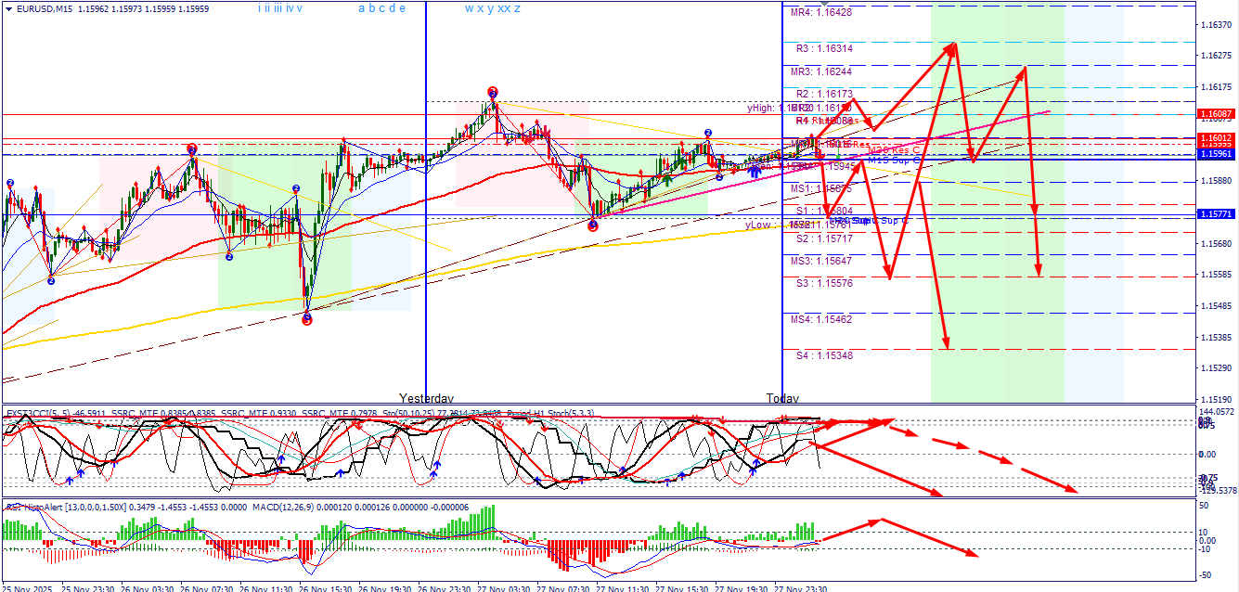Screen dimensions: 1239x592
Task: Click the red 1.16012 price tag on axis
Action: (1216, 137)
